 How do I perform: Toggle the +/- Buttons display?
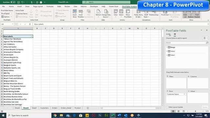click(x=191, y=14)
